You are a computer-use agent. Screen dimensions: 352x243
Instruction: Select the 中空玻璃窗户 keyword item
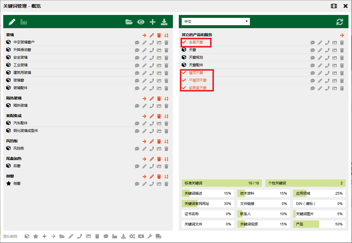tap(24, 42)
